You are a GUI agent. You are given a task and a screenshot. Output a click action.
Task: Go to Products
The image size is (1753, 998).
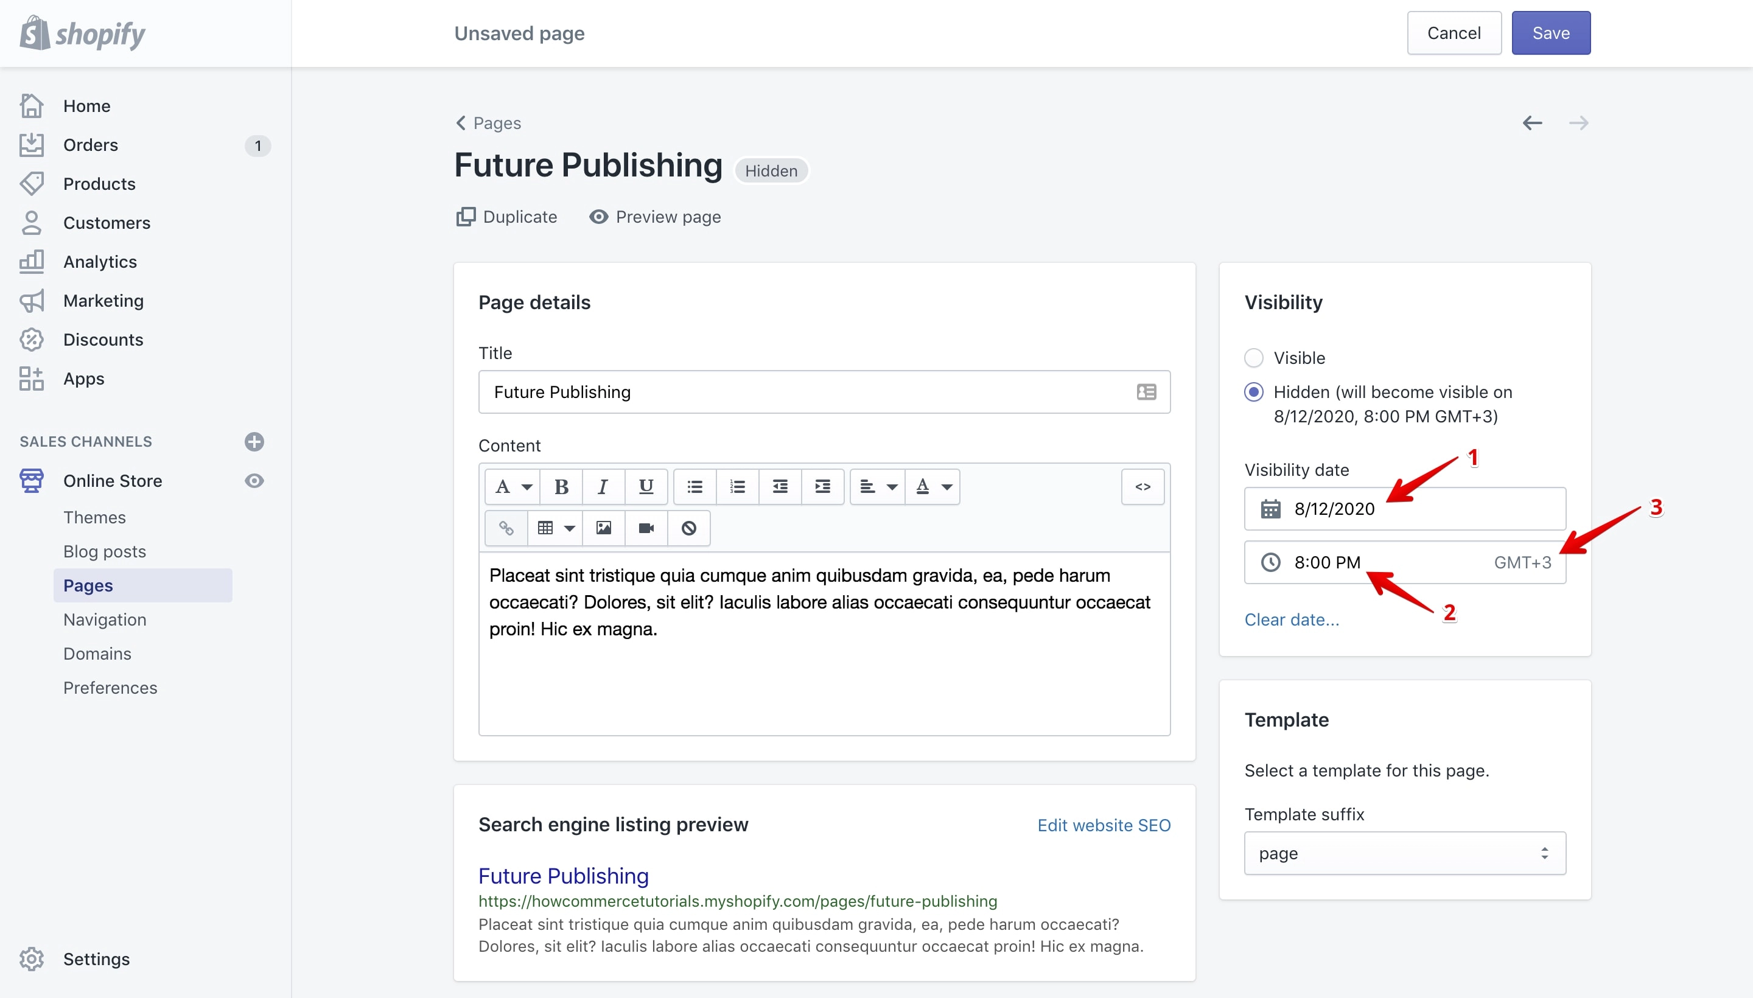pyautogui.click(x=99, y=184)
